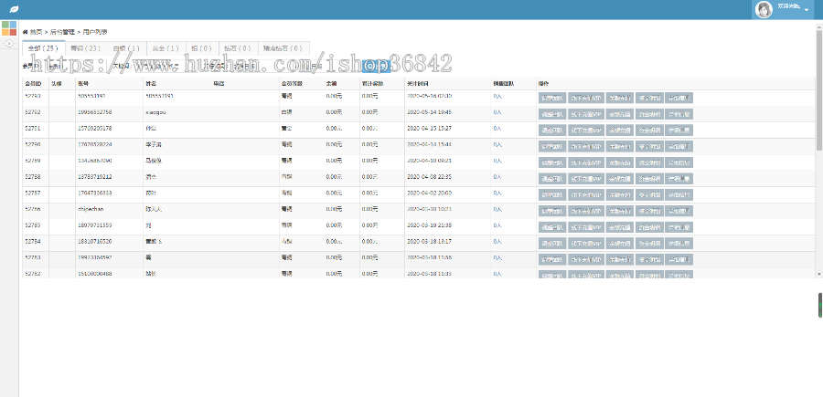
Task: Click the user avatar in the top bar
Action: click(763, 9)
